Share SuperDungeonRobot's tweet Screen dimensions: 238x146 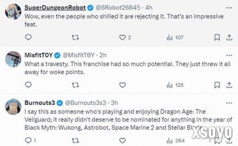[229, 37]
